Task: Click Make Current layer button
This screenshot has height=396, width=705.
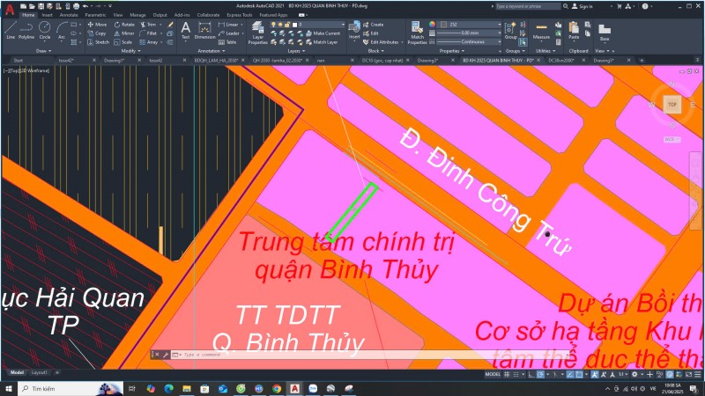Action: coord(323,33)
